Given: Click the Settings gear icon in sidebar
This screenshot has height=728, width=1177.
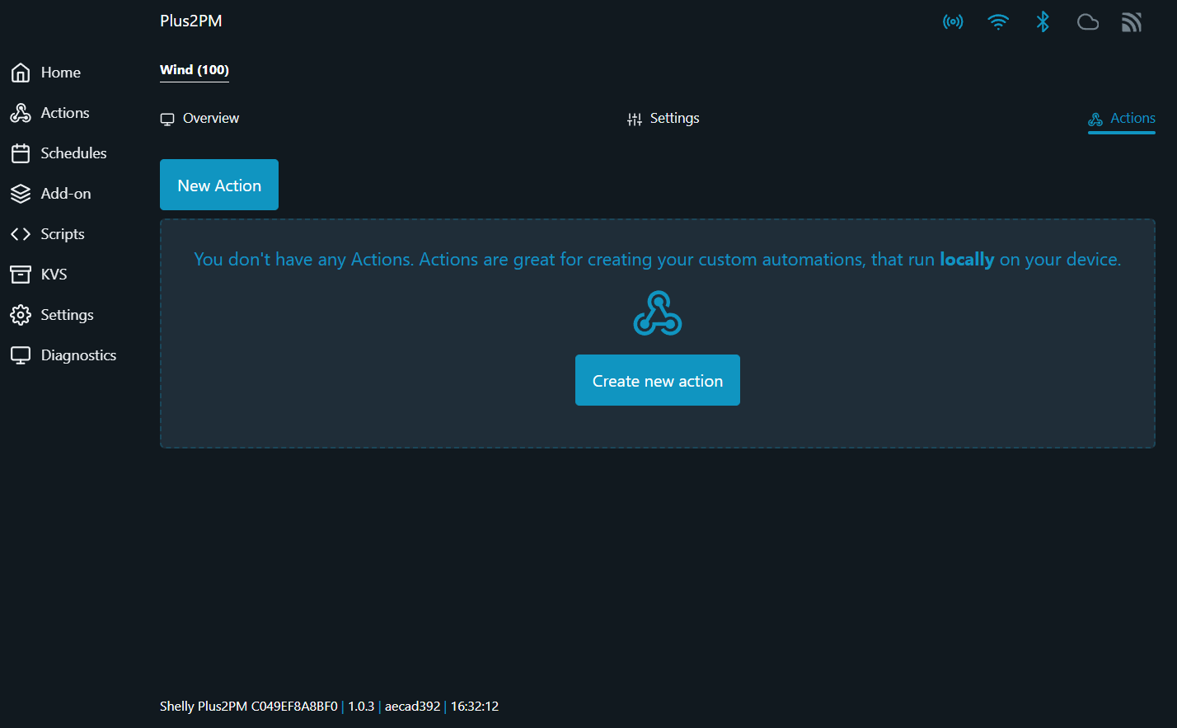Looking at the screenshot, I should coord(21,315).
